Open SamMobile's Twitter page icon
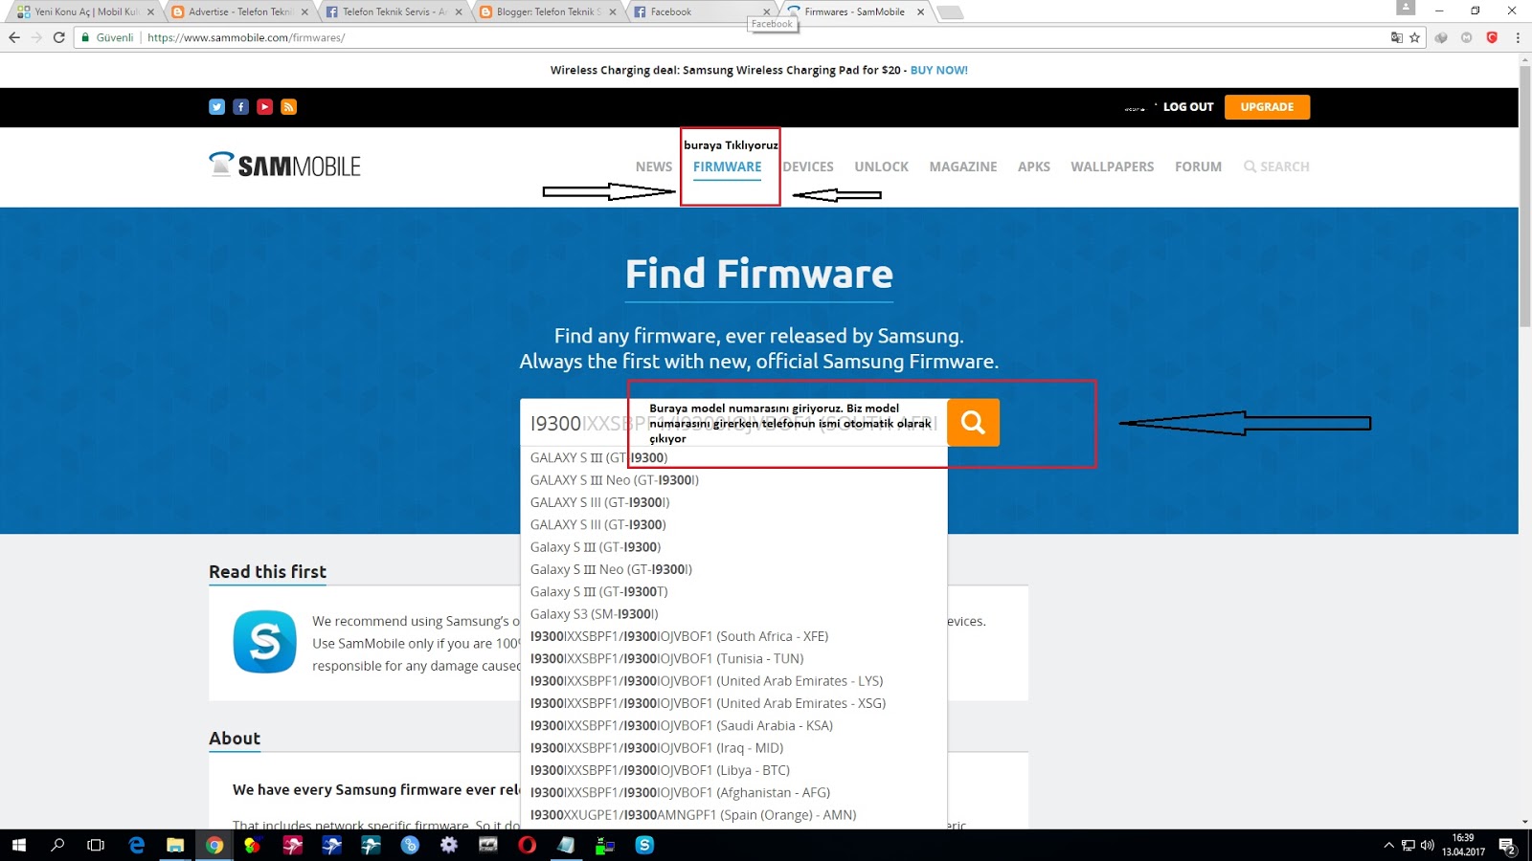This screenshot has width=1532, height=861. [216, 107]
